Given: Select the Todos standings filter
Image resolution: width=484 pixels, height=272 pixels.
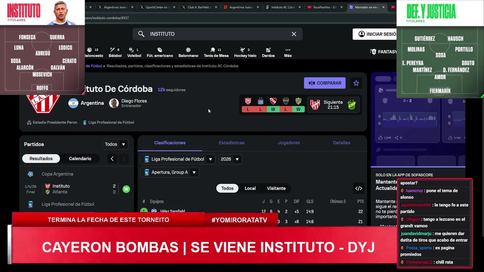Looking at the screenshot, I should point(227,189).
